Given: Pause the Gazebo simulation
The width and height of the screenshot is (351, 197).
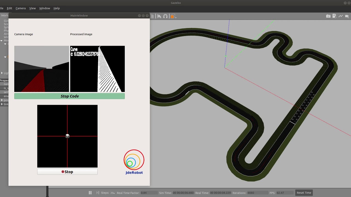Looking at the screenshot, I should point(90,193).
